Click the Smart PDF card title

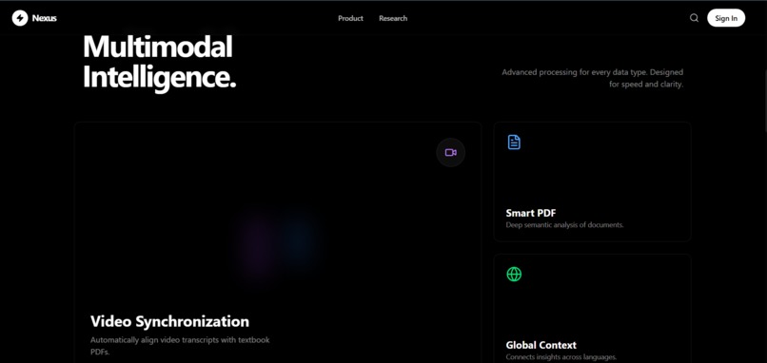click(x=531, y=213)
